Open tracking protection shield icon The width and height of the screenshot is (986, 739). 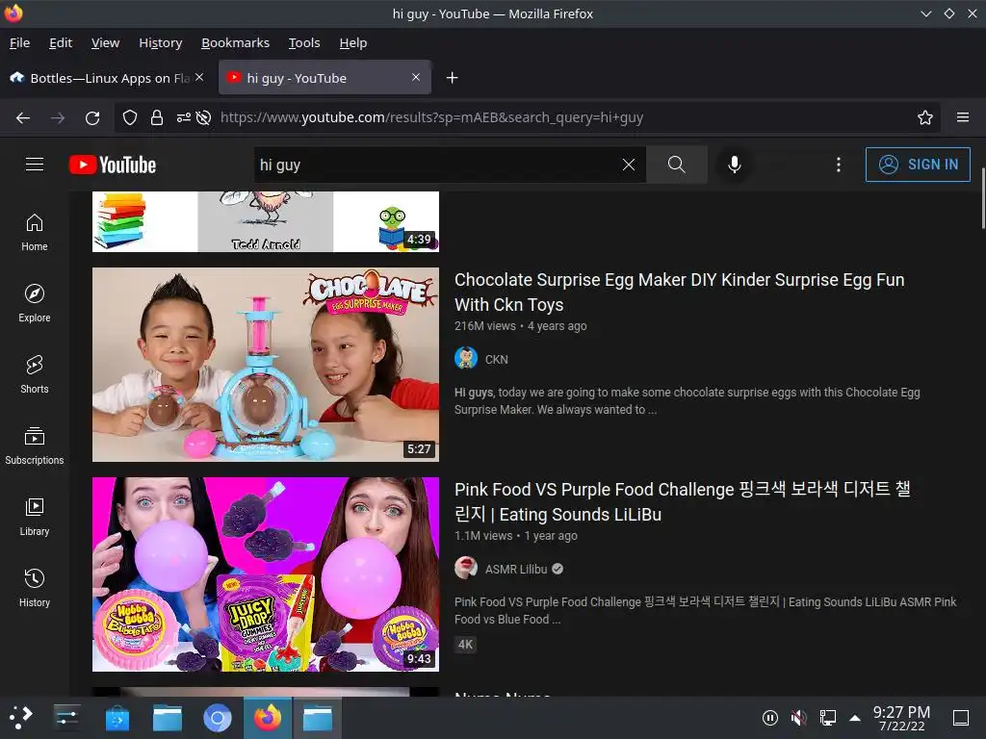click(130, 117)
